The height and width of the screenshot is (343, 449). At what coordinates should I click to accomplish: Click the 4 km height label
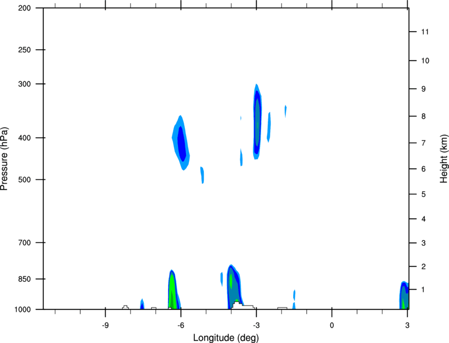click(424, 219)
